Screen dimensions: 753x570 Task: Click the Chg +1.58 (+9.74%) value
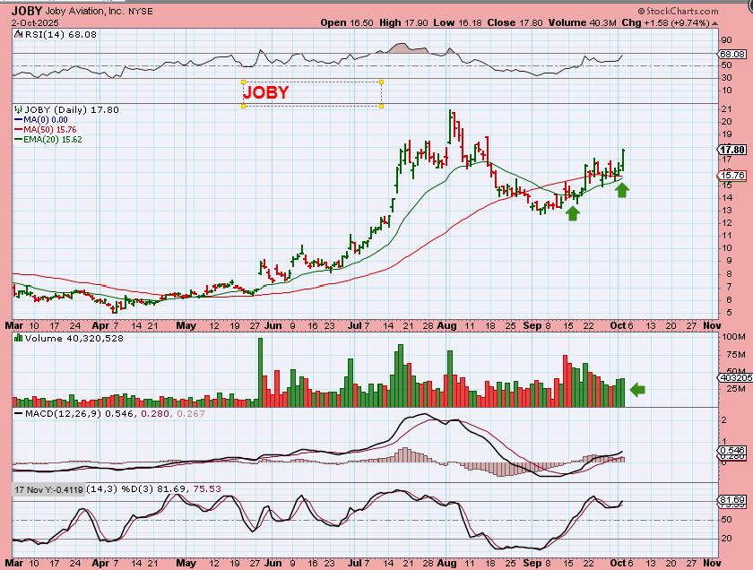665,22
